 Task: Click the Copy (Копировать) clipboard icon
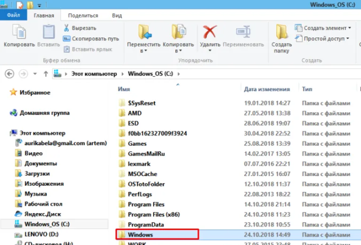(19, 32)
